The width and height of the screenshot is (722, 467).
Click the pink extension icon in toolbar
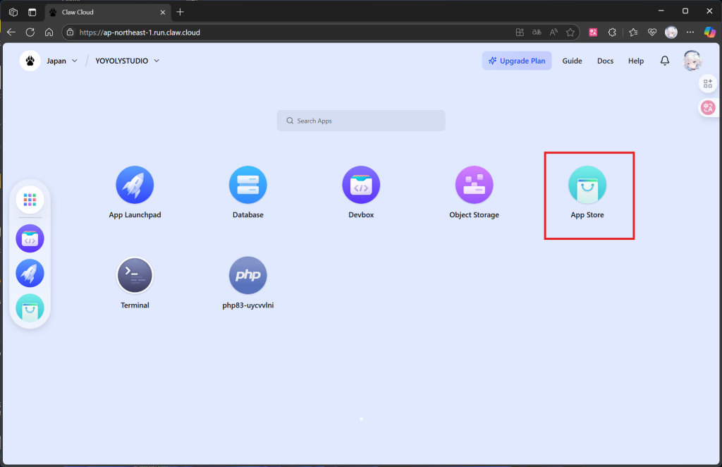coord(593,32)
